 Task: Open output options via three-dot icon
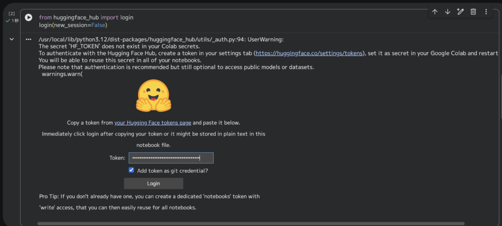click(28, 39)
